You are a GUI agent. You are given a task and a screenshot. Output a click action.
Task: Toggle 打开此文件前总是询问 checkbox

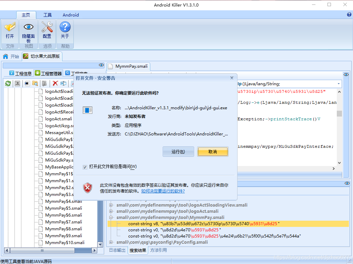[x=85, y=167]
